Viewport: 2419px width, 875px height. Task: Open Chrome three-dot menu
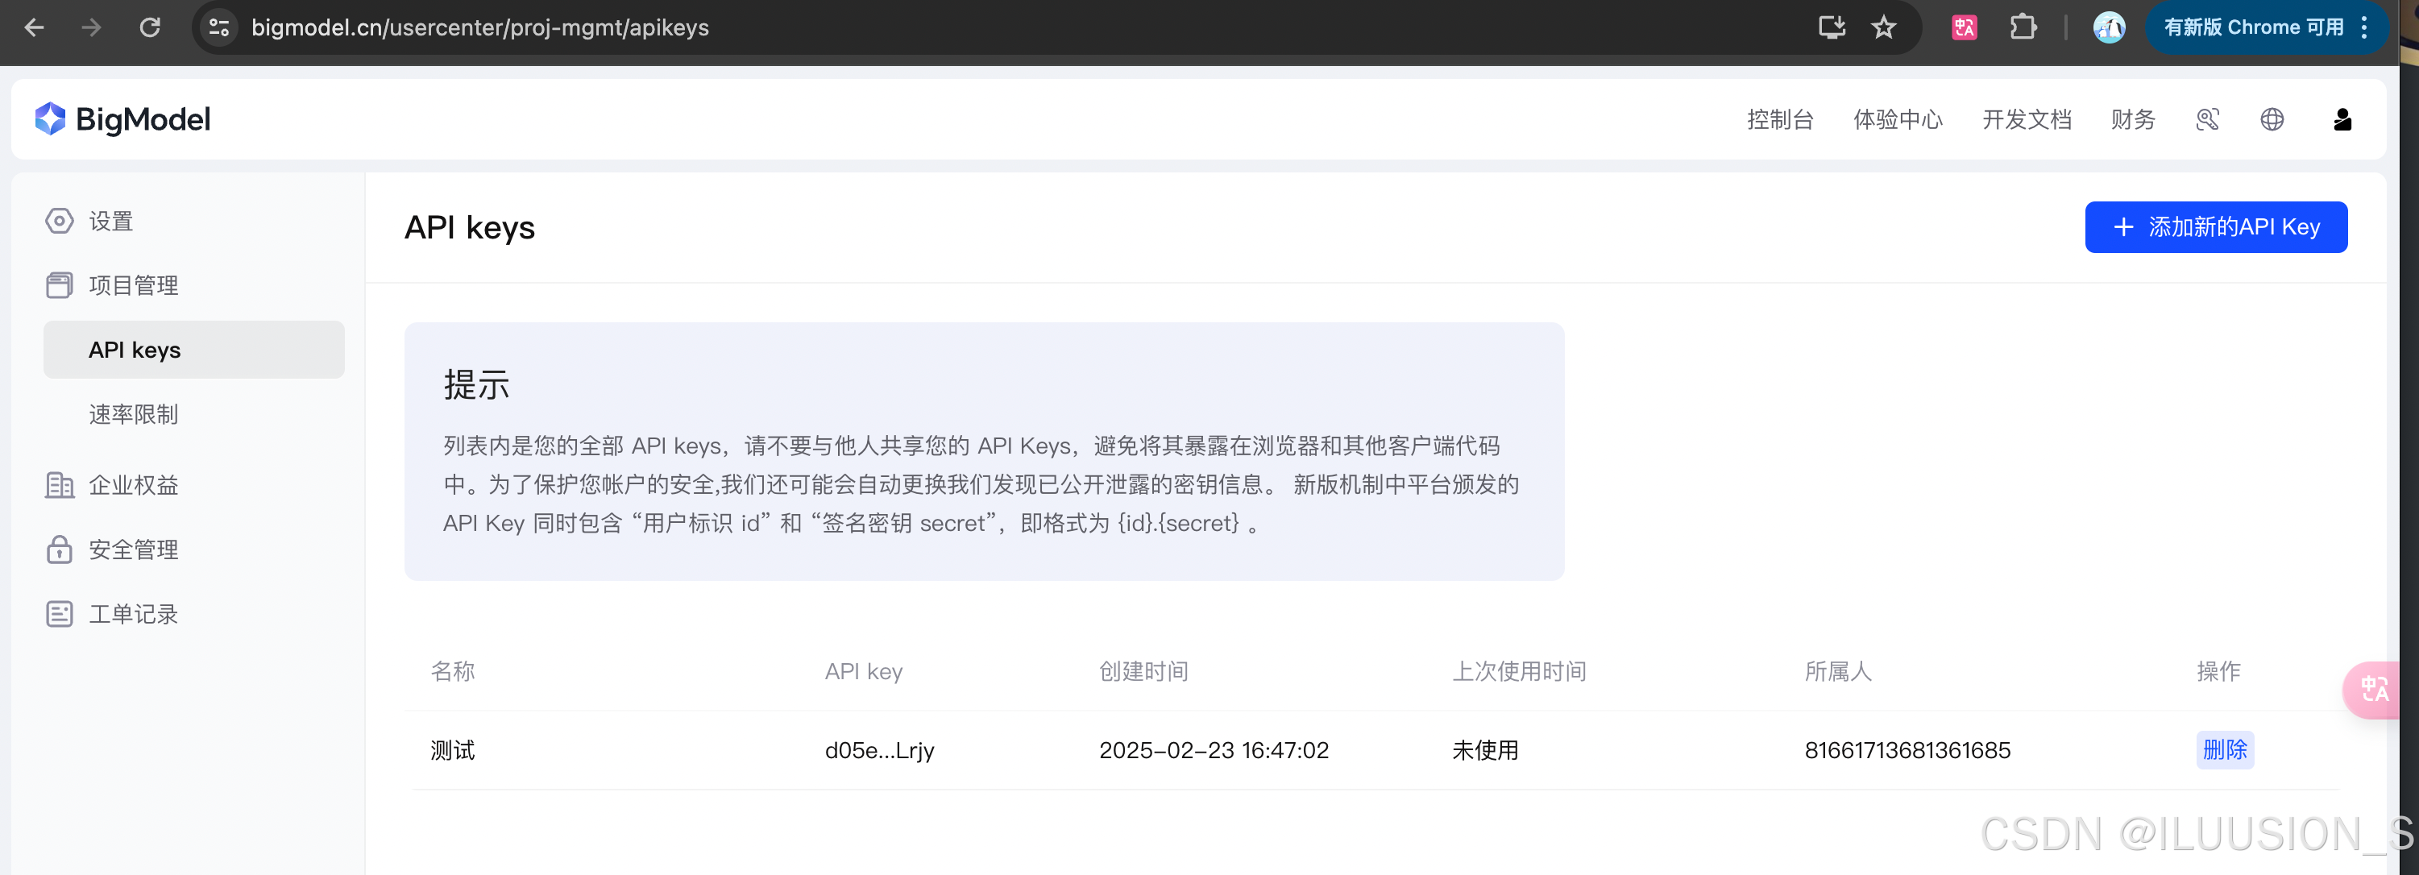click(x=2364, y=27)
